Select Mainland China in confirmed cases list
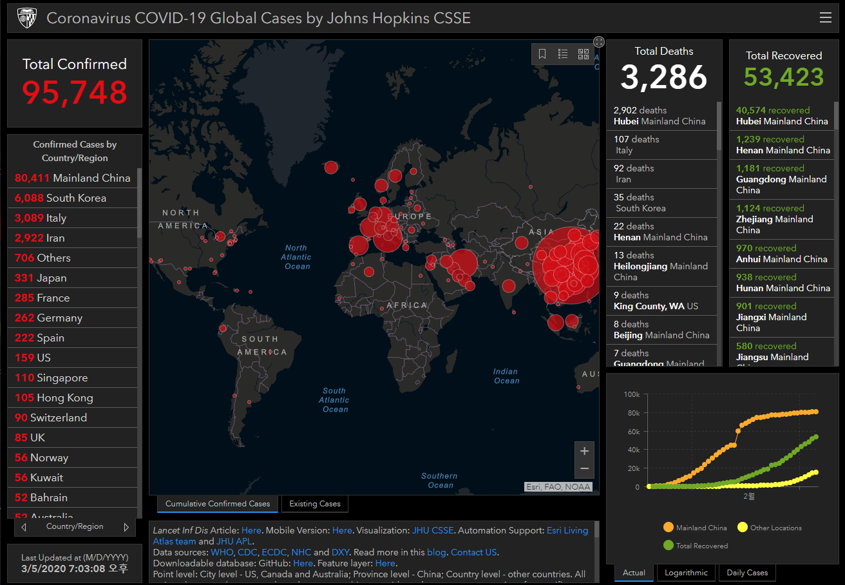The image size is (845, 585). tap(73, 178)
